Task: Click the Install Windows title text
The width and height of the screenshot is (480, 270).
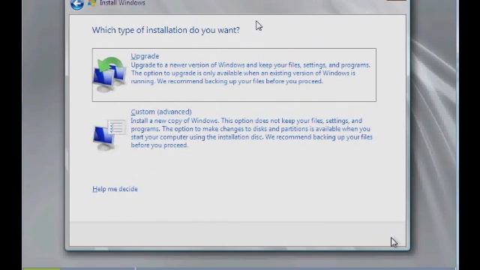Action: tap(122, 3)
